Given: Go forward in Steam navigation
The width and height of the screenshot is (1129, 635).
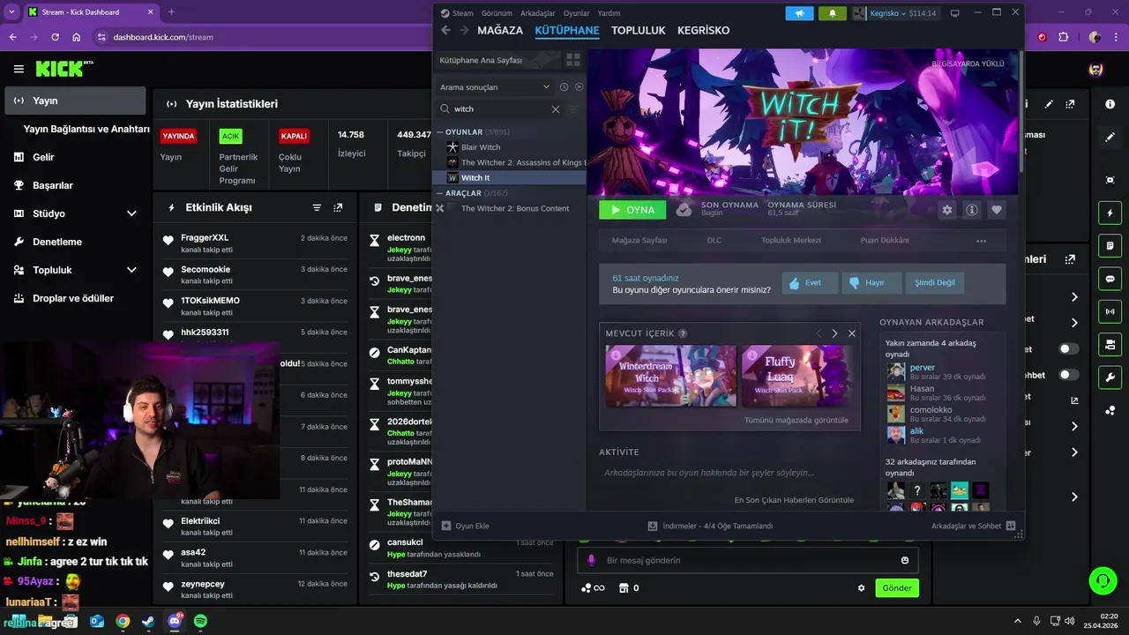Looking at the screenshot, I should coord(464,30).
